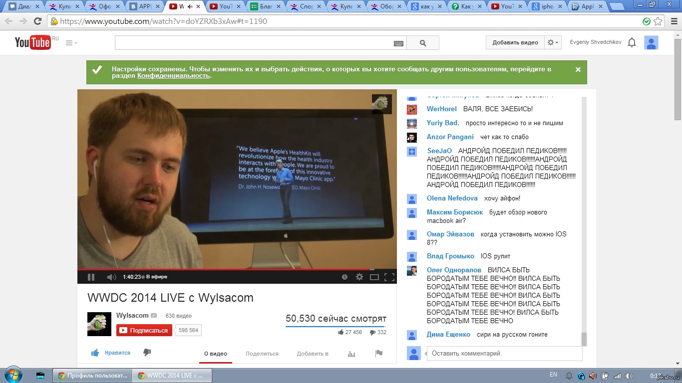Screen dimensions: 682x383
Task: Open the video statistics chart icon
Action: point(351,354)
